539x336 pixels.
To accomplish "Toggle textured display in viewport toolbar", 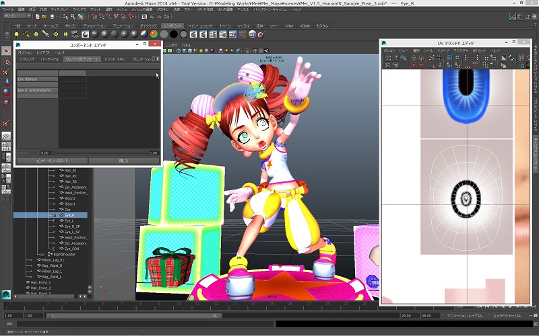I will [195, 51].
